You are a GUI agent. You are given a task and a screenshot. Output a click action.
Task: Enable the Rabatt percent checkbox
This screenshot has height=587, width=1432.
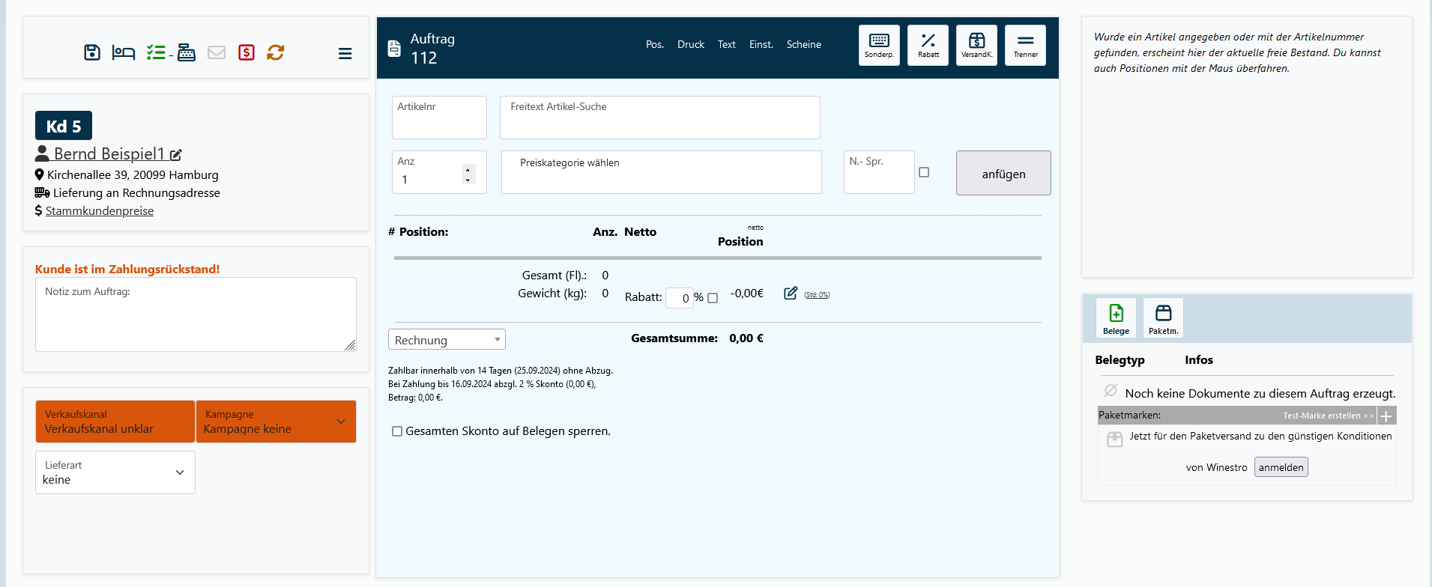point(713,298)
